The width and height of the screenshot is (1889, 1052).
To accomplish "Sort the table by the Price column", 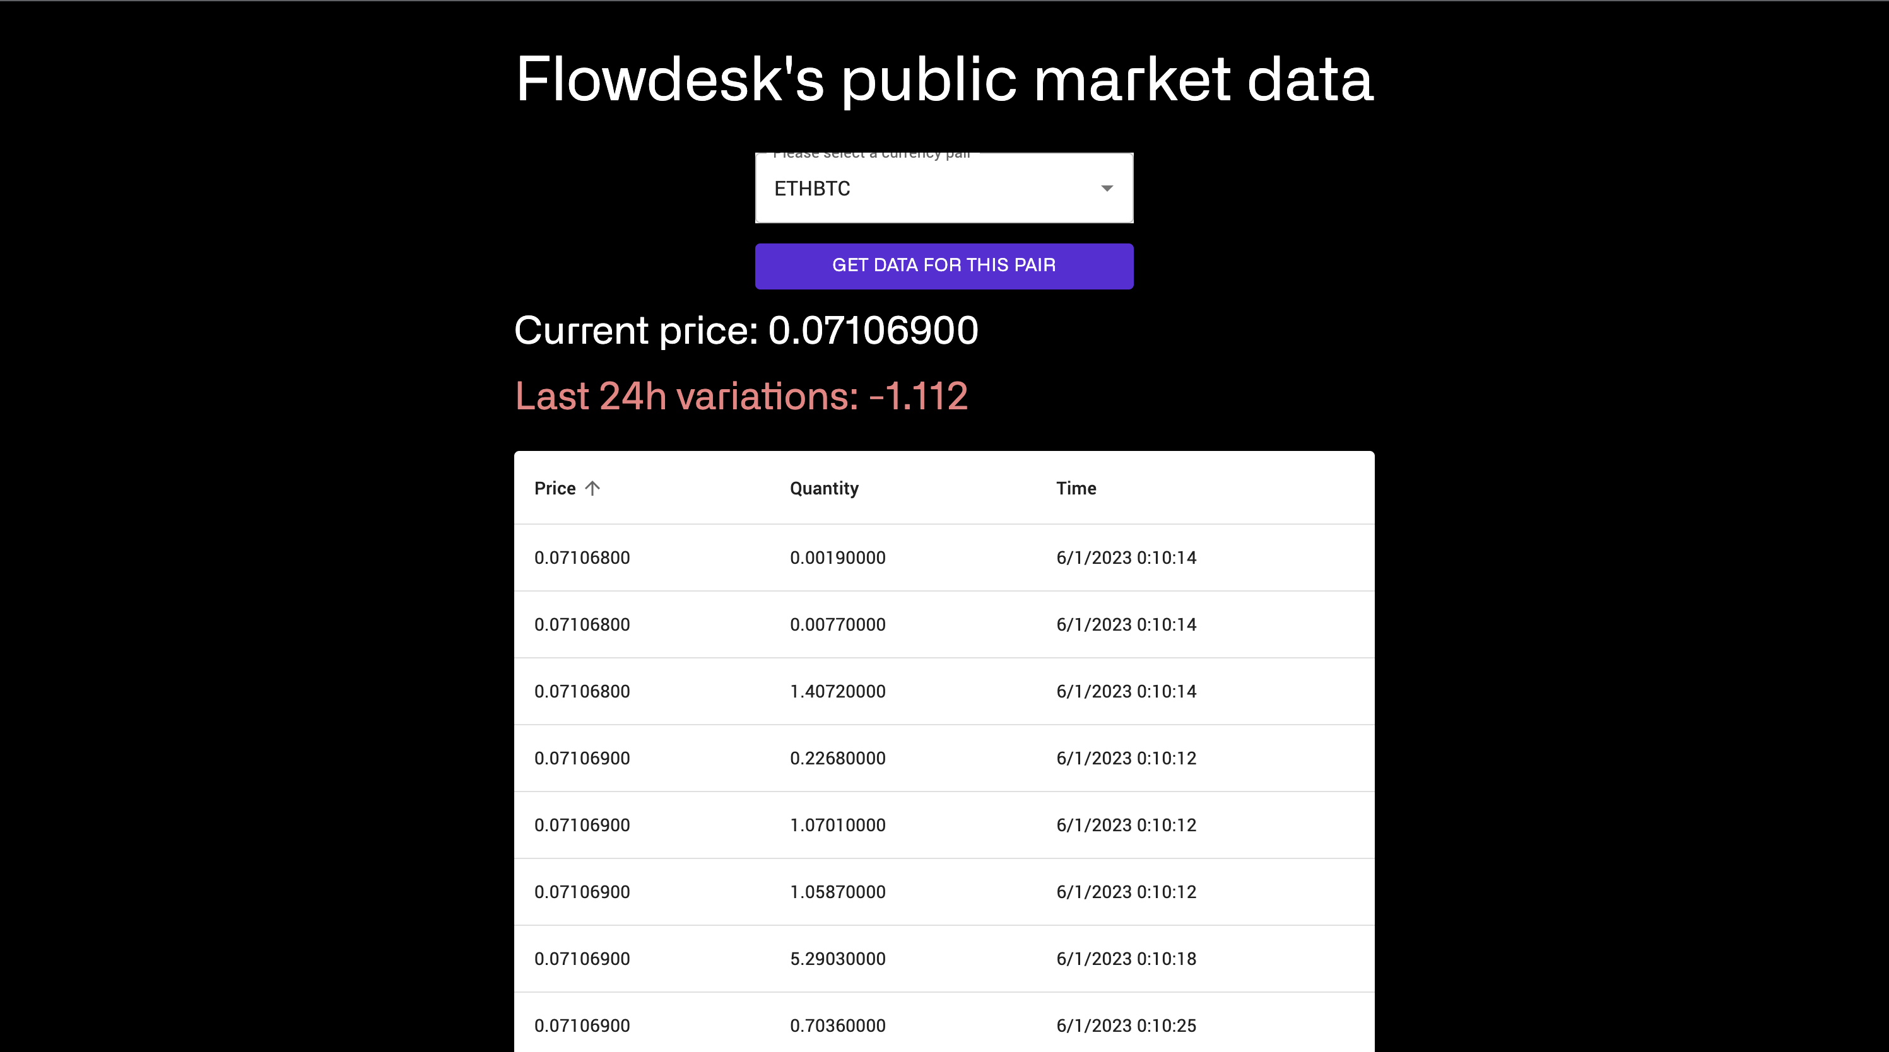I will [x=555, y=488].
